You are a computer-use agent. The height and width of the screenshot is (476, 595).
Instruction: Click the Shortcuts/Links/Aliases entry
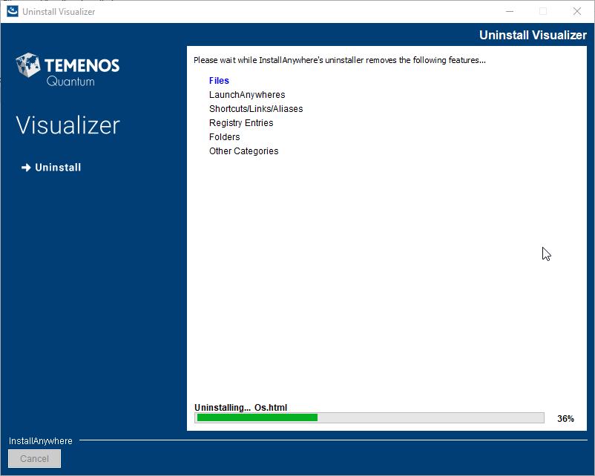tap(256, 109)
